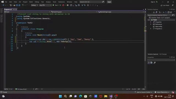Close the Program.cs tab
This screenshot has width=176, height=99.
point(16,9)
